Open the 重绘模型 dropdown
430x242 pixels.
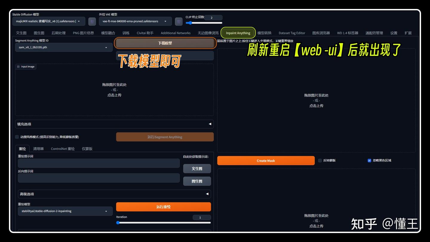pos(65,211)
